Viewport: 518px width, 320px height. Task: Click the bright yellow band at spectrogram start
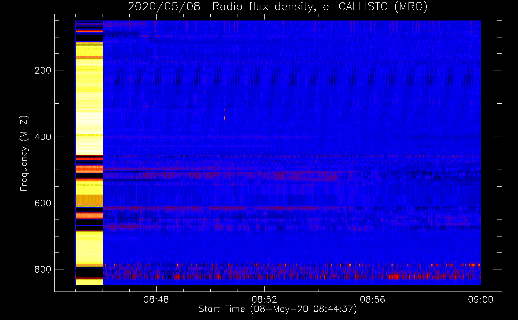(89, 153)
